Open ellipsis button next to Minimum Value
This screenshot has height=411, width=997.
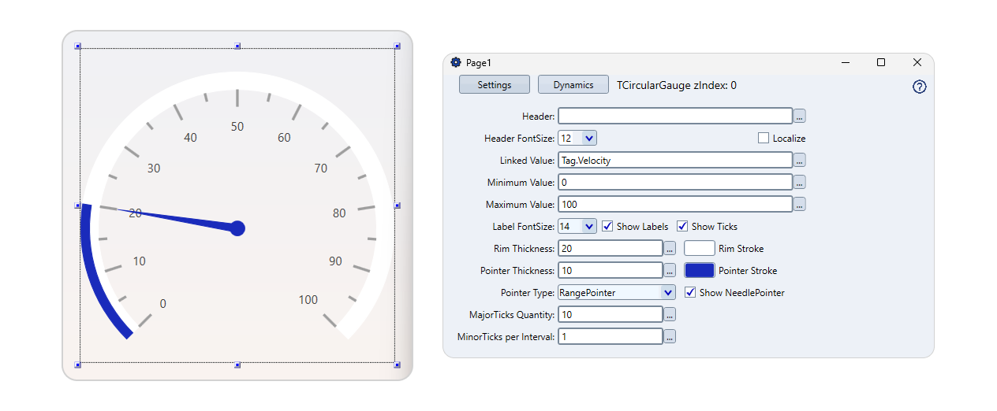(x=800, y=183)
